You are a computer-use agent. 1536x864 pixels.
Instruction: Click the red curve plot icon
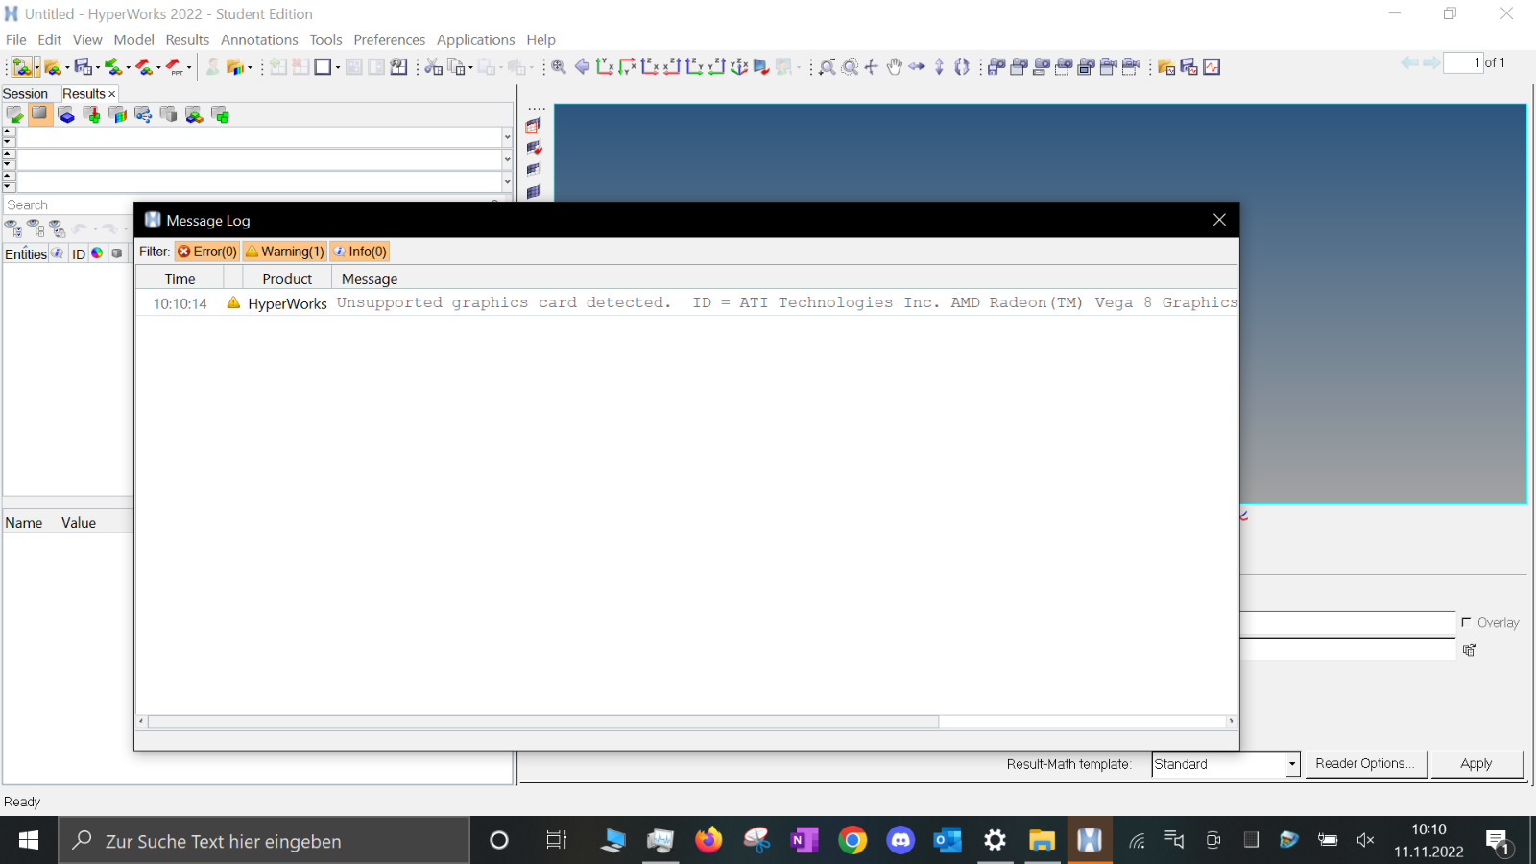point(1212,66)
